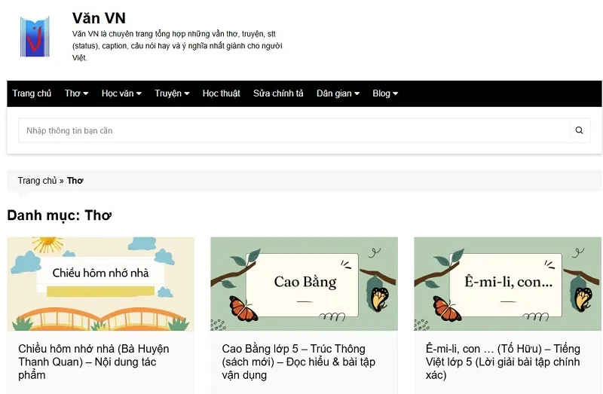
Task: Click the Văn VN logo image
Action: [35, 37]
